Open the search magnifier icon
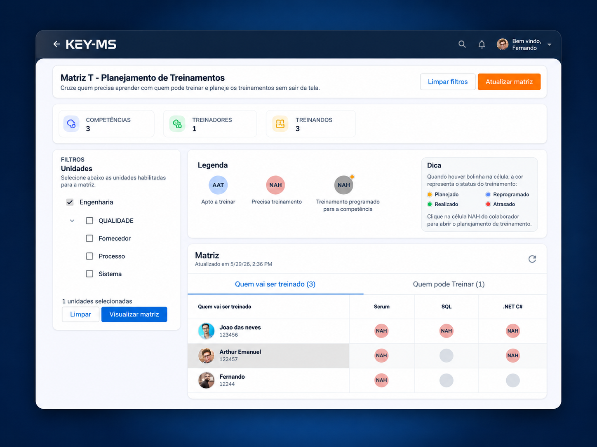This screenshot has width=597, height=447. (462, 44)
